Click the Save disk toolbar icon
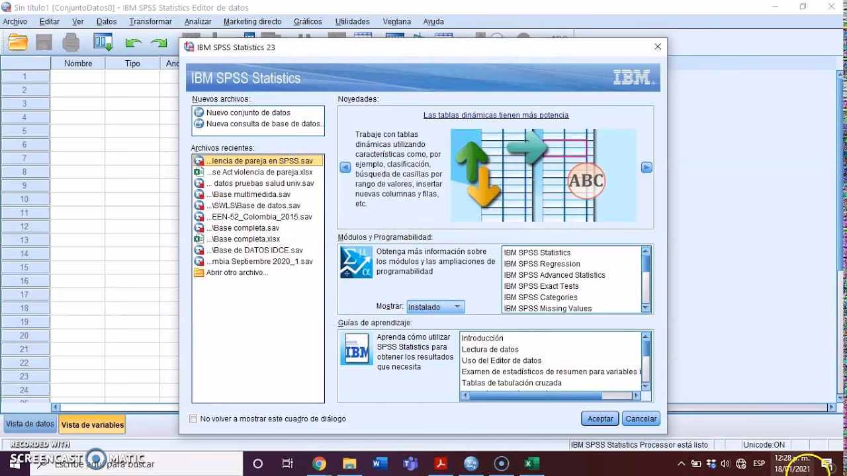 44,43
